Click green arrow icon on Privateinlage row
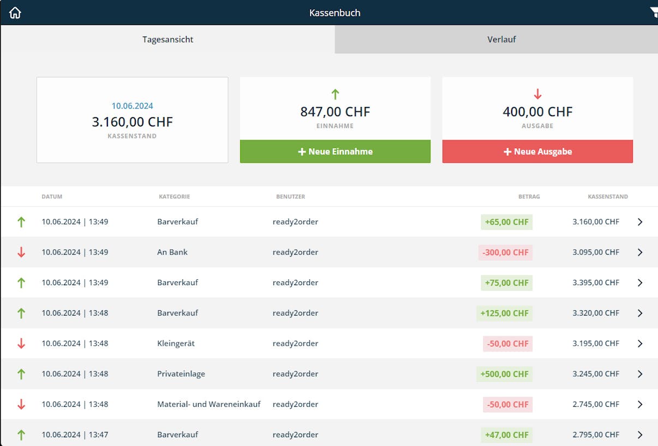658x446 pixels. [x=21, y=374]
